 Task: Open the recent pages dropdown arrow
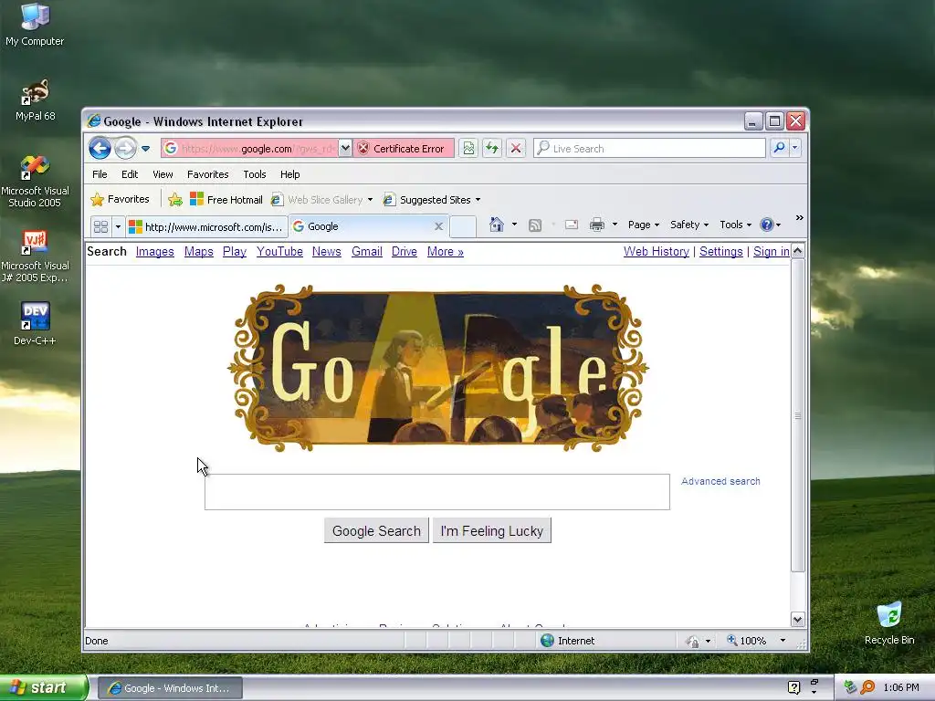tap(145, 149)
